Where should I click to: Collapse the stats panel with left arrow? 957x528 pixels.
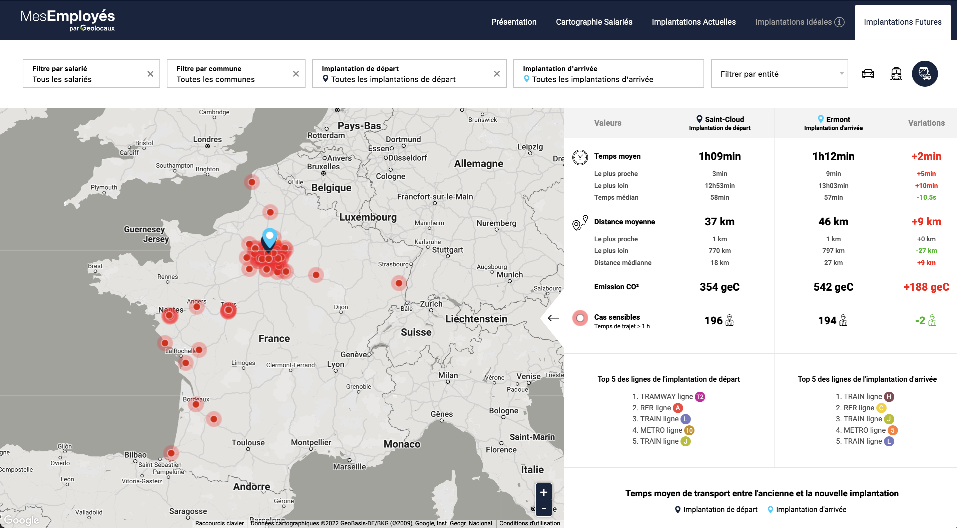(x=553, y=318)
